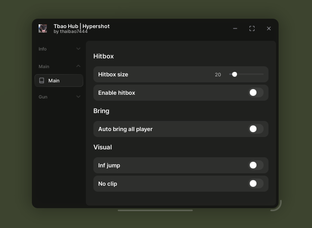Switch the hub window to fullscreen
312x228 pixels.
pyautogui.click(x=252, y=28)
